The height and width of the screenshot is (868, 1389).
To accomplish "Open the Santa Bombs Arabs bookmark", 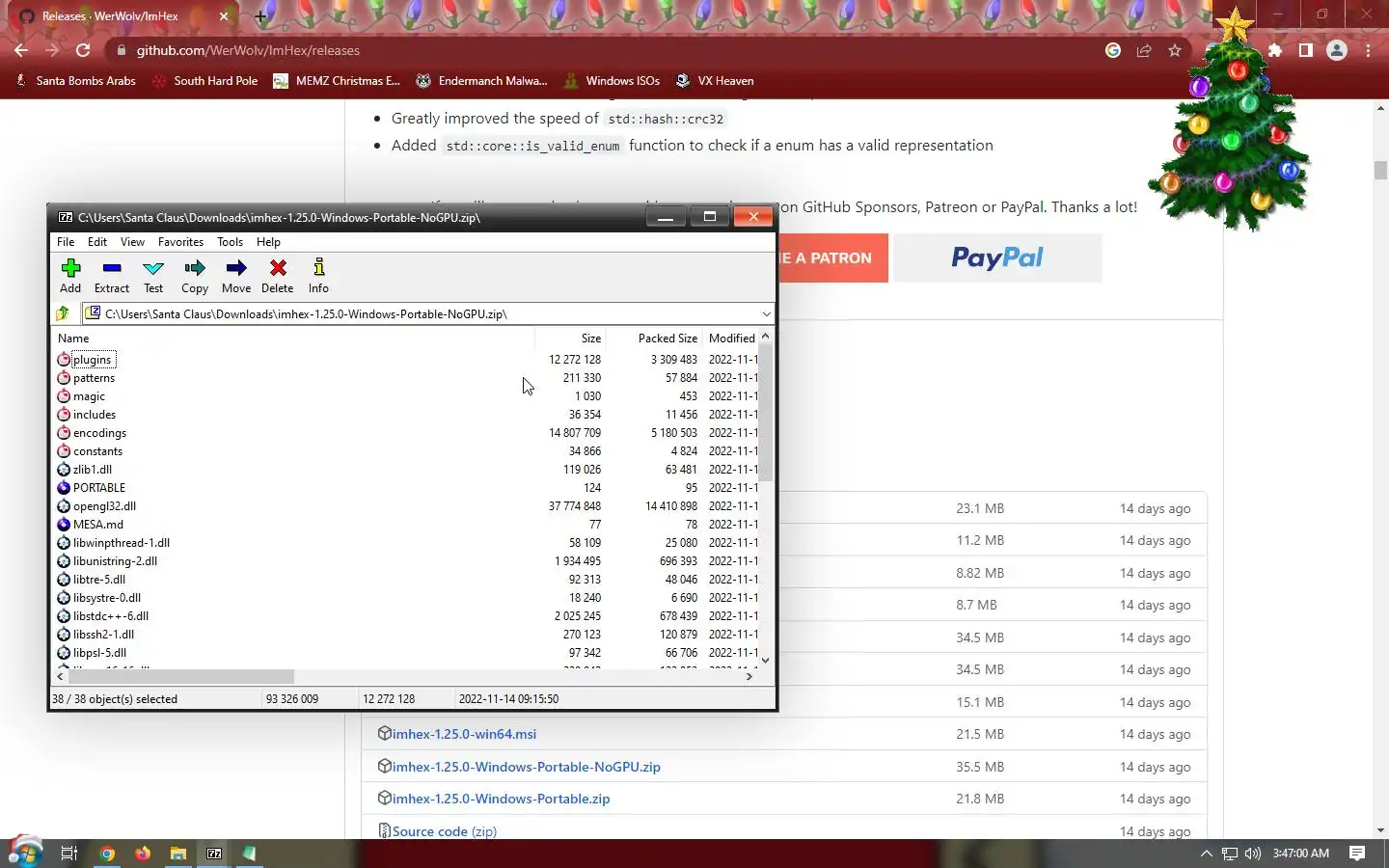I will [x=76, y=81].
